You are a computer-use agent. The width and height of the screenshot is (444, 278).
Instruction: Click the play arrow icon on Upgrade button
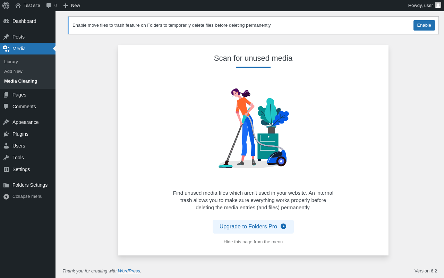point(283,226)
